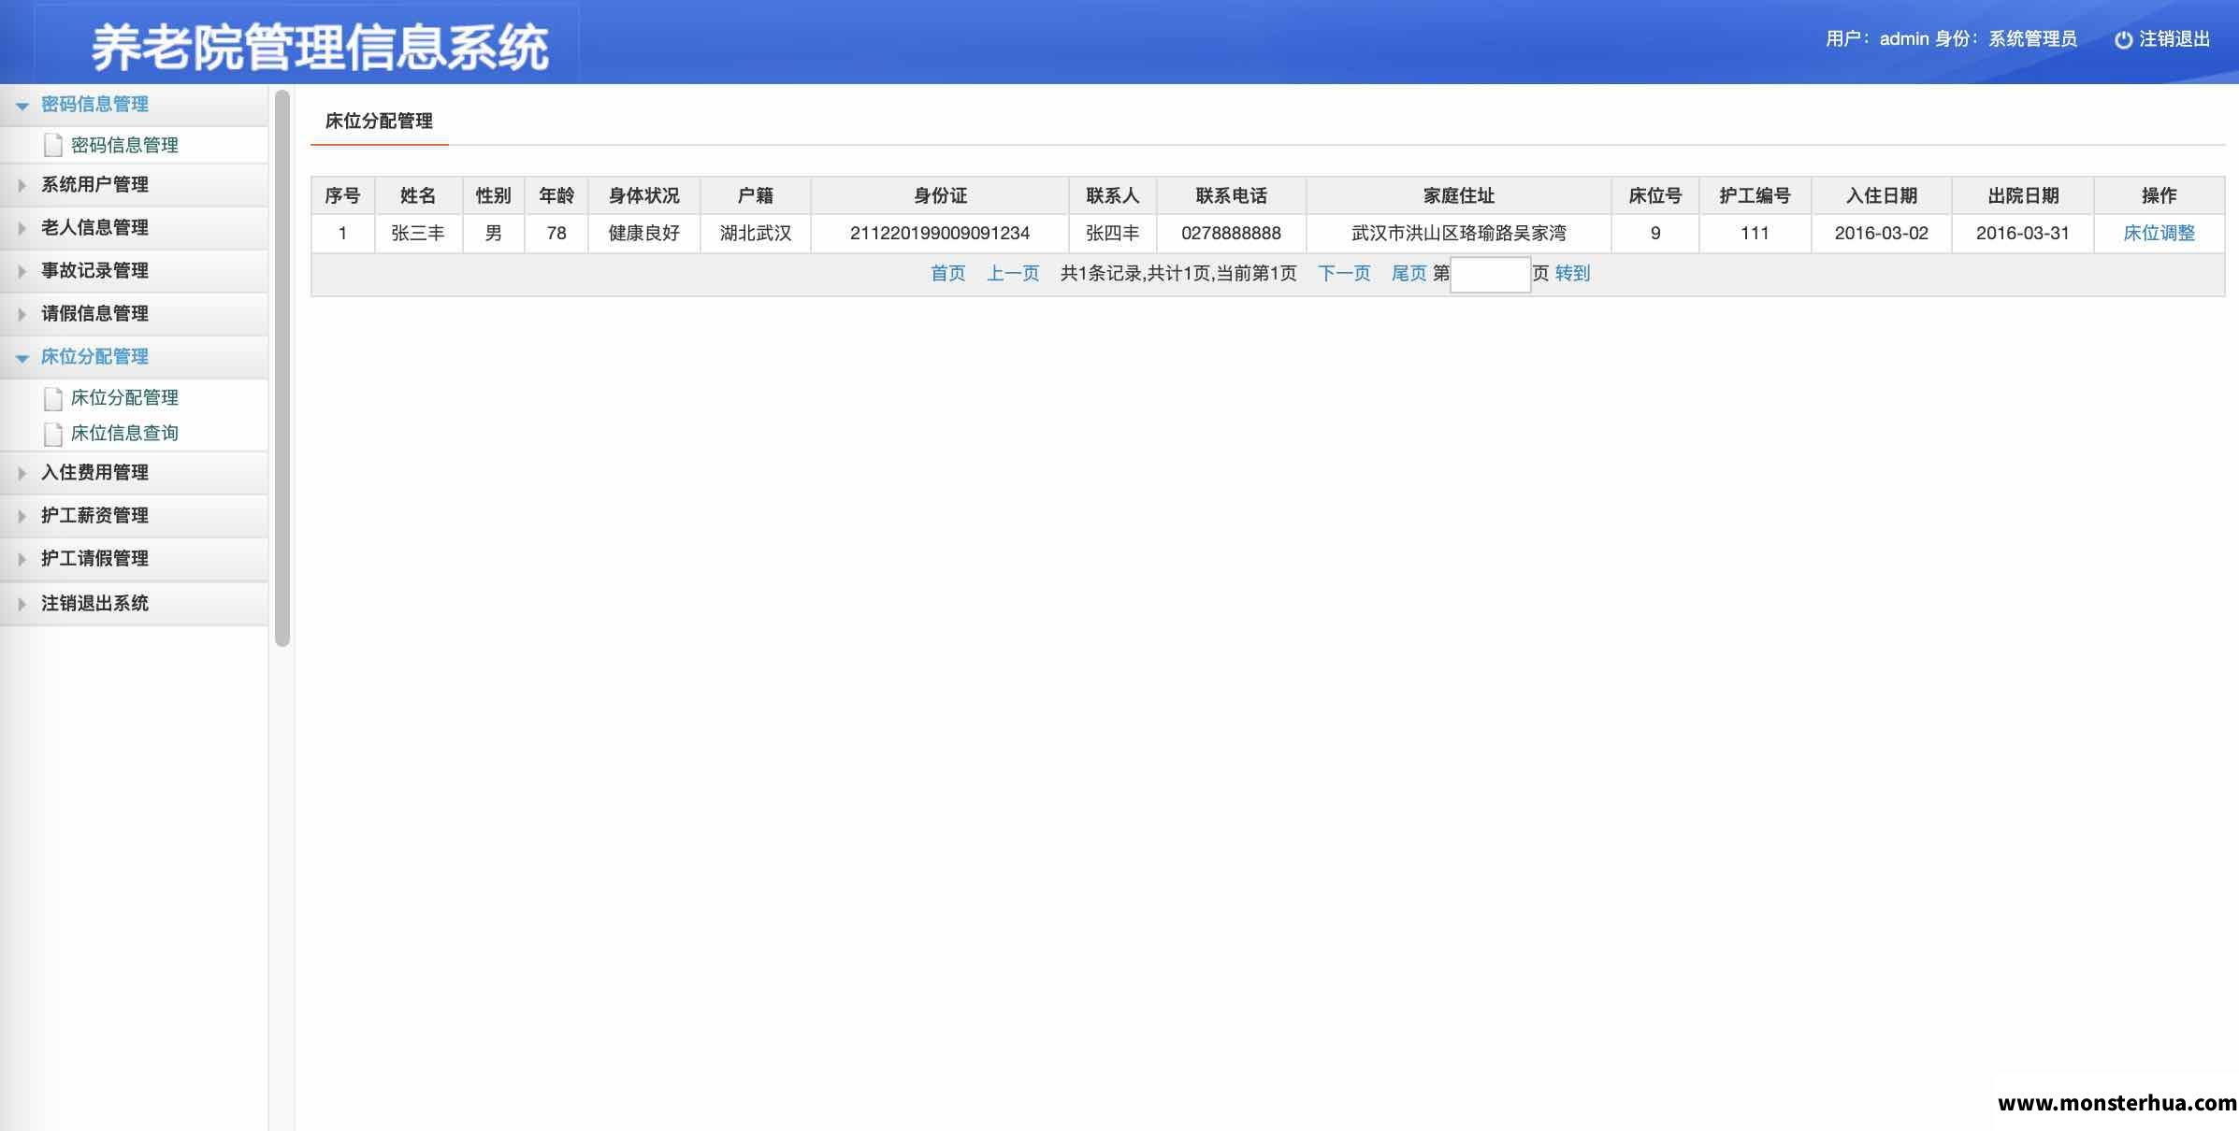
Task: Click the 床位分配管理 page tab
Action: tap(379, 122)
